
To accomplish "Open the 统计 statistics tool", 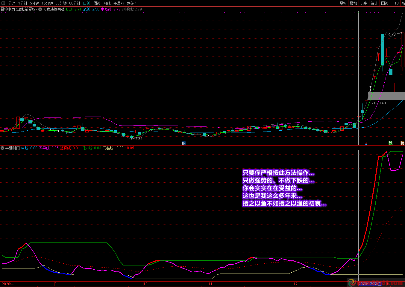I will pos(374,3).
